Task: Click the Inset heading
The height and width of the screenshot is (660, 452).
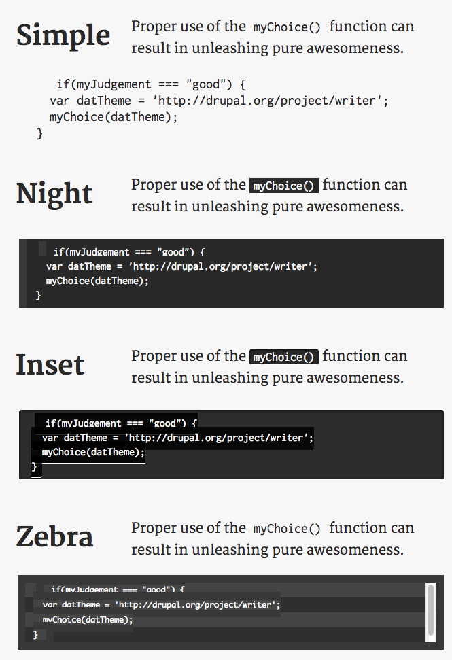Action: click(50, 364)
